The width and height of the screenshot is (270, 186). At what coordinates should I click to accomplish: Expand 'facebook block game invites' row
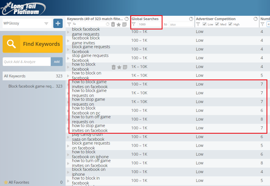pyautogui.click(x=68, y=41)
